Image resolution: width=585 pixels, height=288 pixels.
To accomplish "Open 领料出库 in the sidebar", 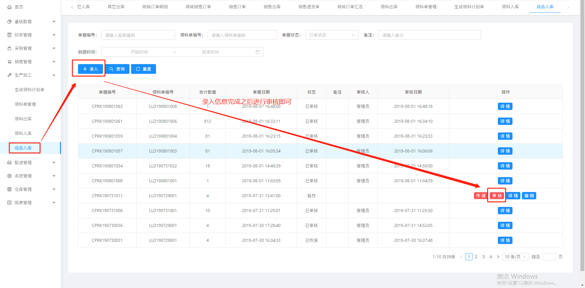I will pos(23,119).
